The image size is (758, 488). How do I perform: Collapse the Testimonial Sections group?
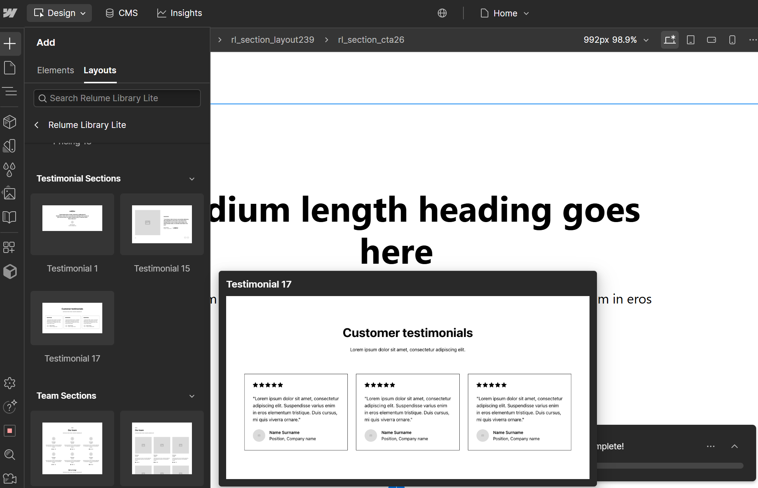pos(192,179)
